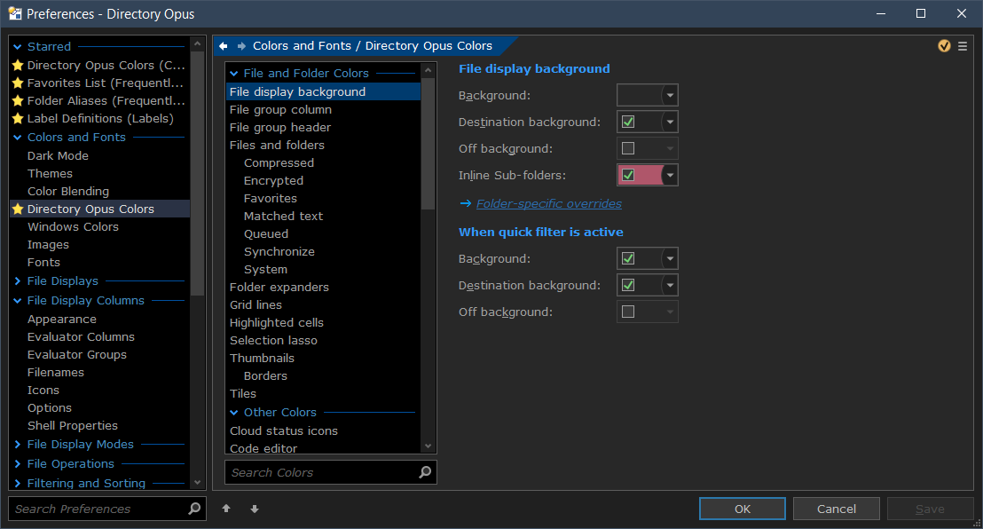Open the Shell Properties page
This screenshot has height=529, width=983.
(73, 425)
